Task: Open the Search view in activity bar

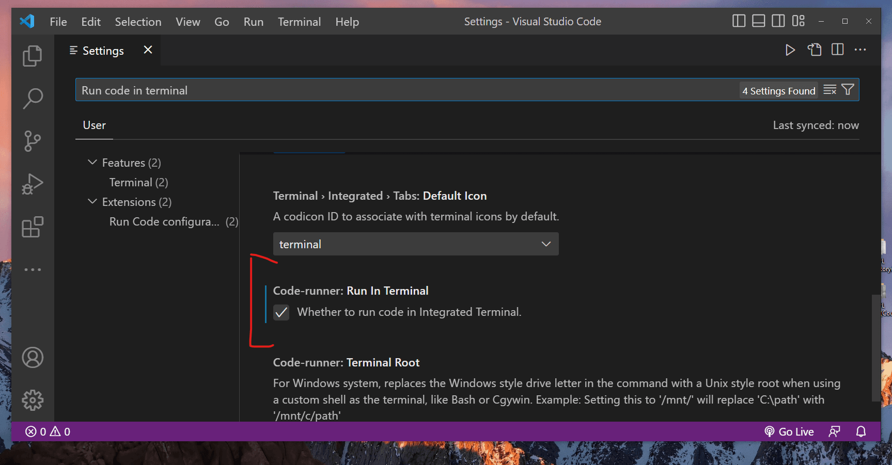Action: 33,98
